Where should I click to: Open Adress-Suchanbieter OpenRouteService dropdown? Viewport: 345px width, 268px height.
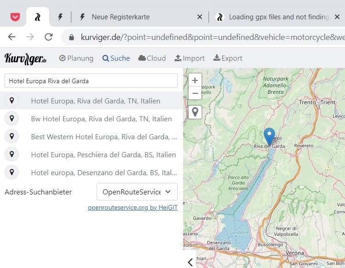coord(137,192)
